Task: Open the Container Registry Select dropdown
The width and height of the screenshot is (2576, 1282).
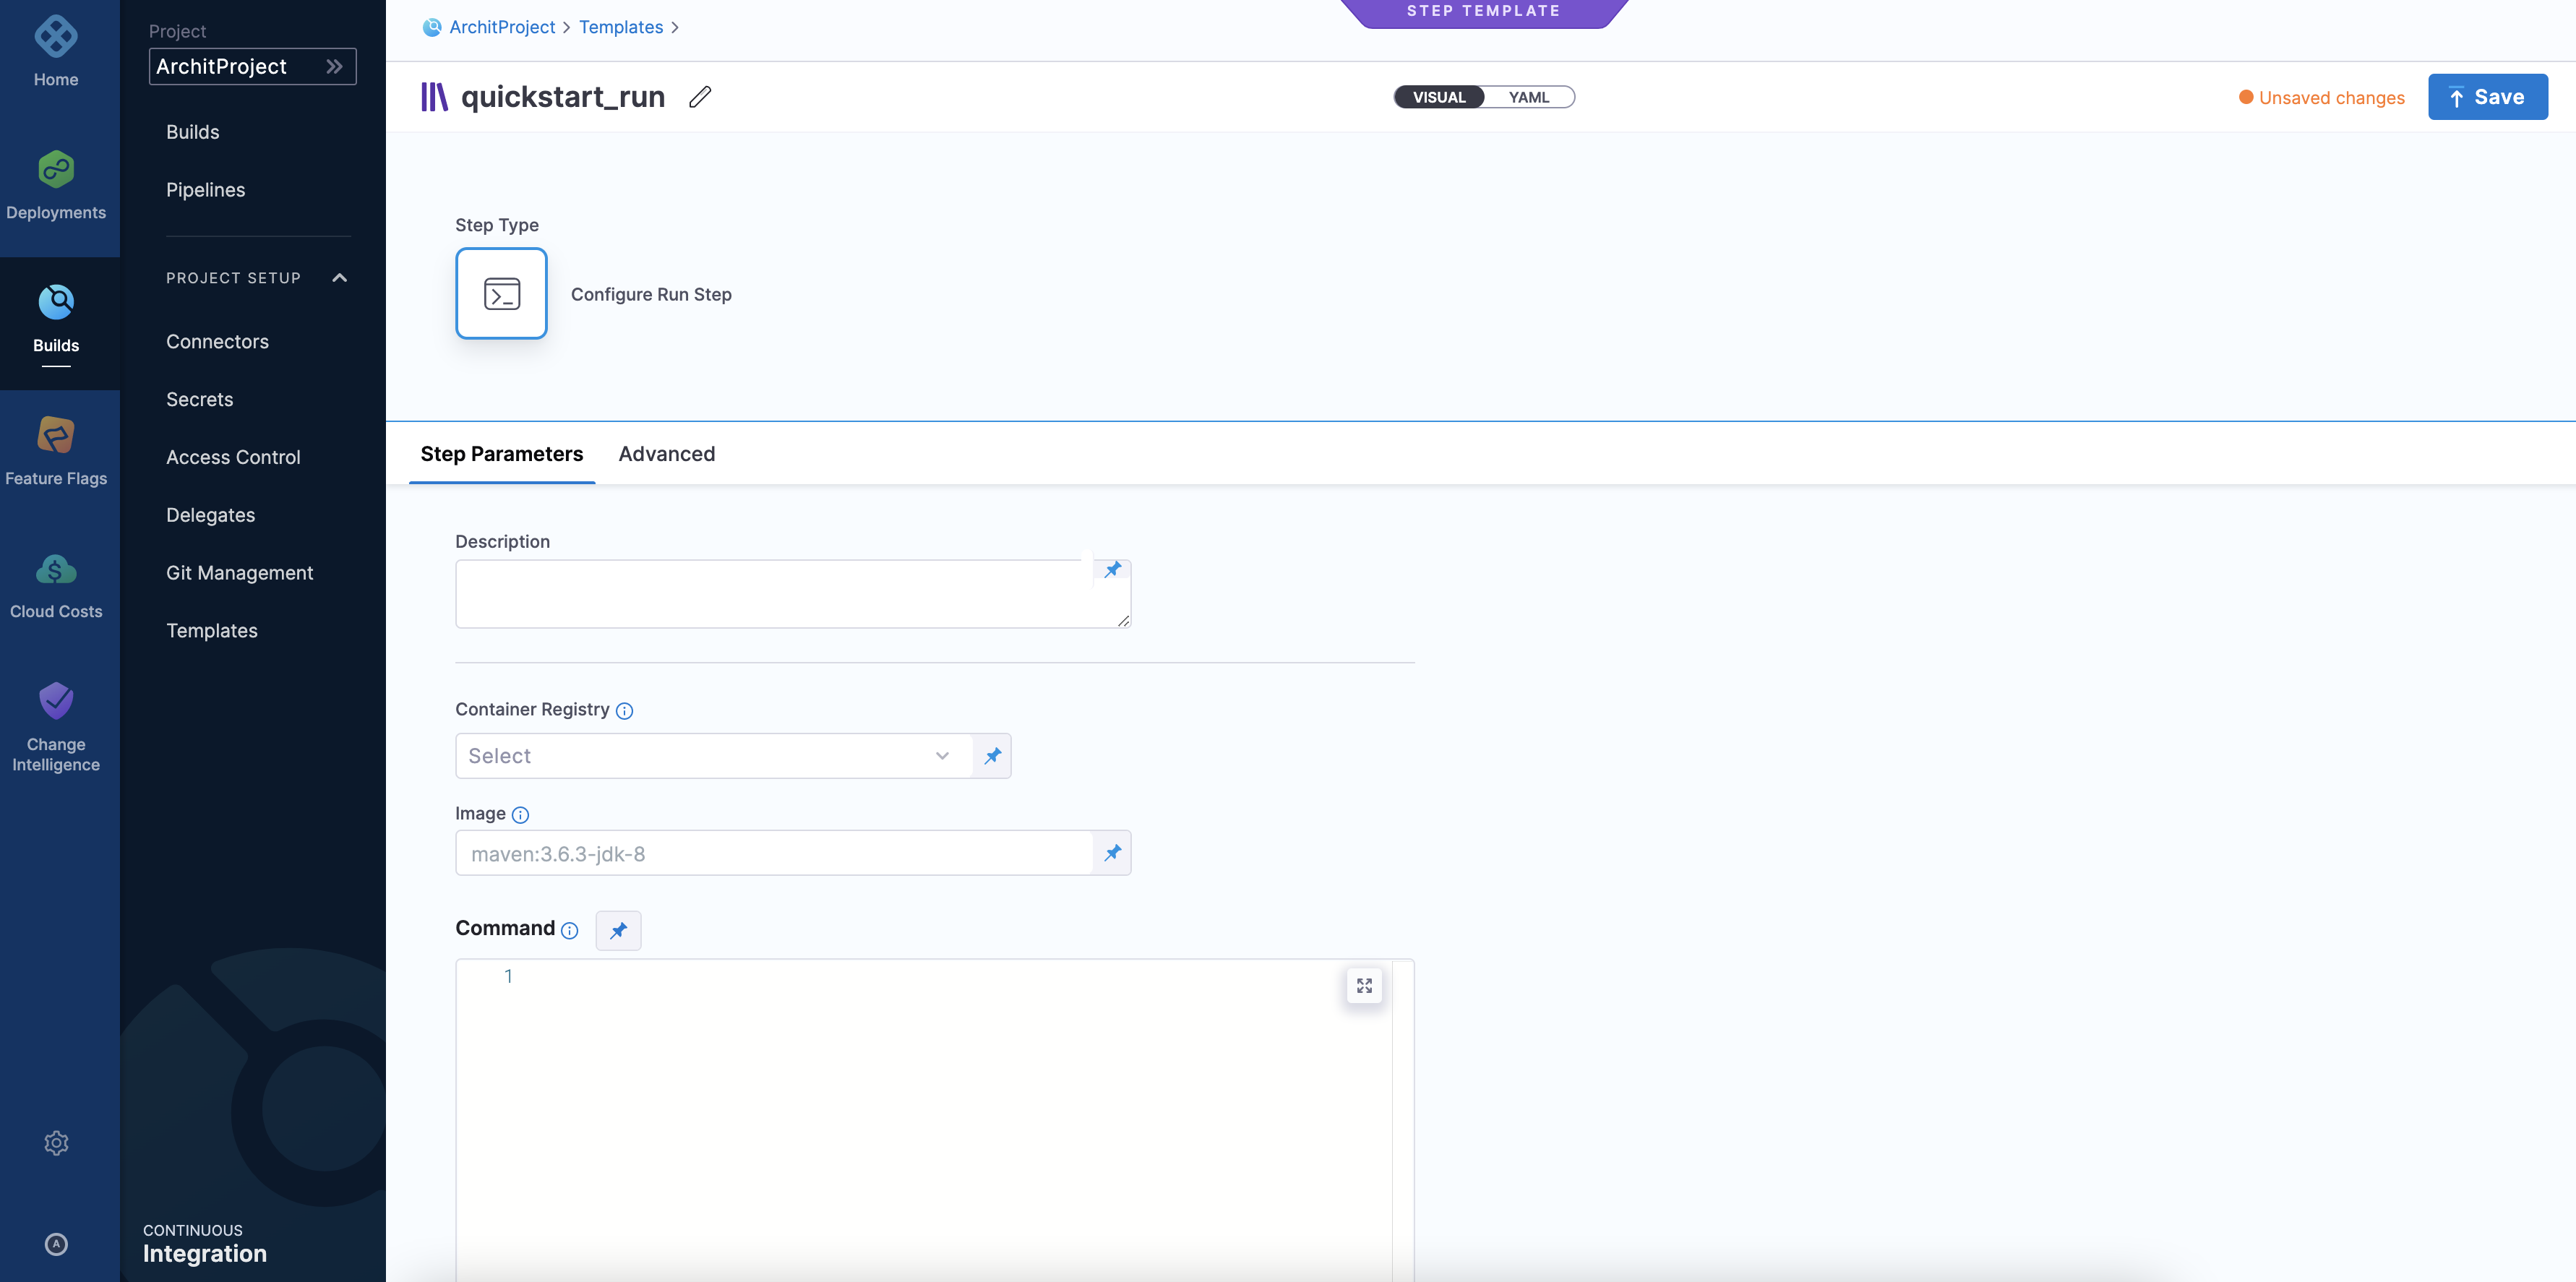Action: click(714, 756)
